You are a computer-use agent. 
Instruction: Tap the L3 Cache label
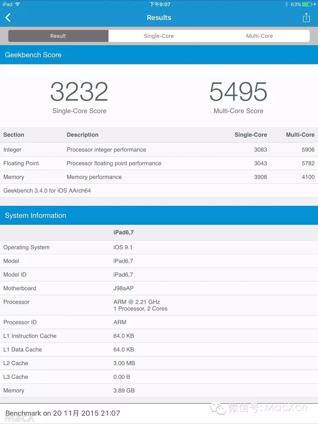[16, 377]
